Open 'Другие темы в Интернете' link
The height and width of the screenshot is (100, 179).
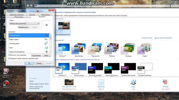click(163, 38)
